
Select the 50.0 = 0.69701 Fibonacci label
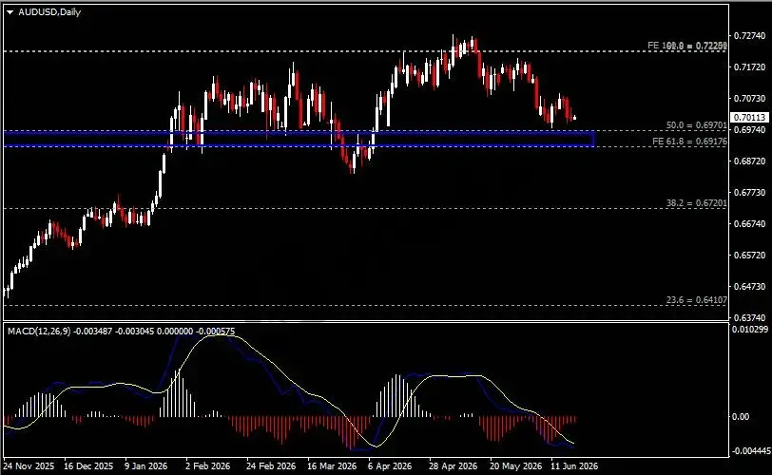[x=696, y=125]
